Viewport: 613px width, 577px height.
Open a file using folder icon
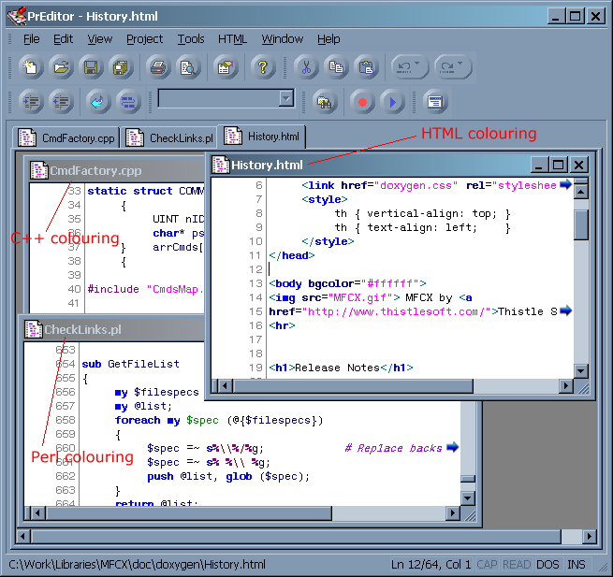coord(62,67)
